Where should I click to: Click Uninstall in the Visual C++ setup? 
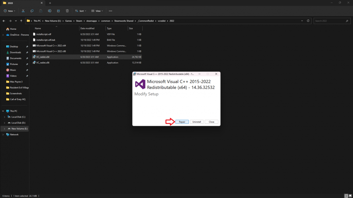[197, 122]
